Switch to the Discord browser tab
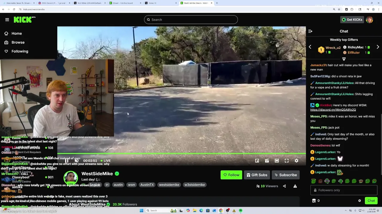This screenshot has width=382, height=214. coord(55,3)
